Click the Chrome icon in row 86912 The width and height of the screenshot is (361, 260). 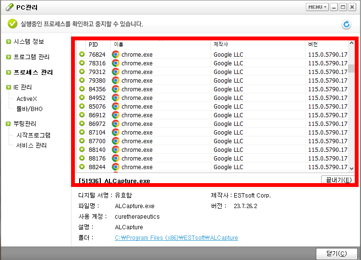point(116,115)
